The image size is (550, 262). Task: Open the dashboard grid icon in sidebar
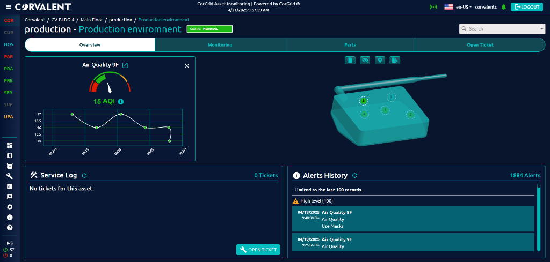[9, 145]
